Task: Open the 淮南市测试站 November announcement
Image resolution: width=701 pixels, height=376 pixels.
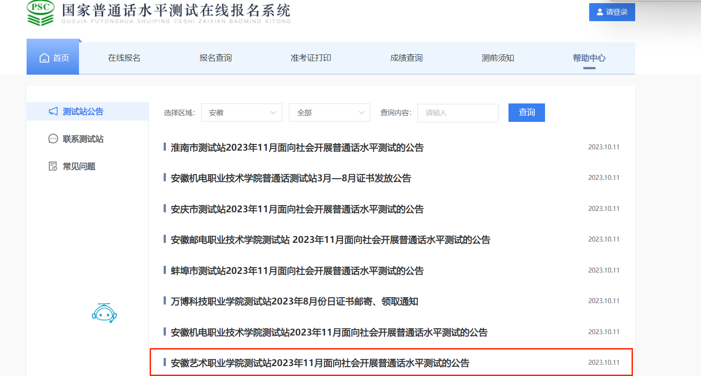Action: [297, 148]
